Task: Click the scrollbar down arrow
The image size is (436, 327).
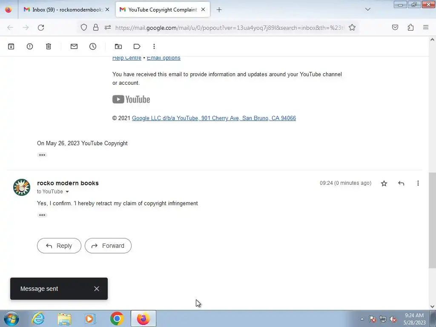Action: [432, 307]
